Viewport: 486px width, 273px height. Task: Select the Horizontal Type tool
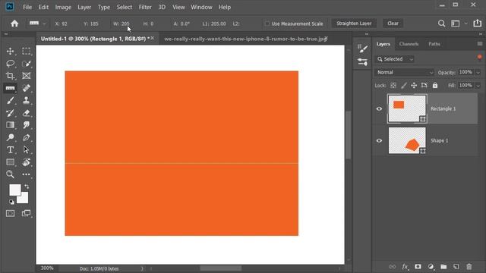click(x=10, y=150)
